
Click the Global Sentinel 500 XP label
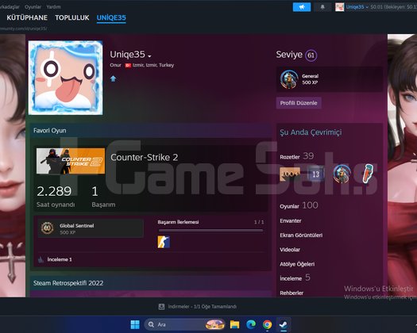pyautogui.click(x=76, y=228)
